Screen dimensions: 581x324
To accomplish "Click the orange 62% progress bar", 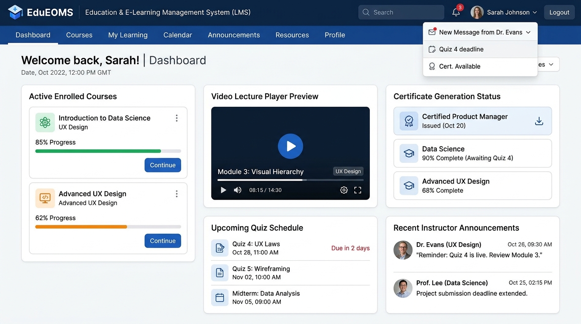I will tap(108, 227).
